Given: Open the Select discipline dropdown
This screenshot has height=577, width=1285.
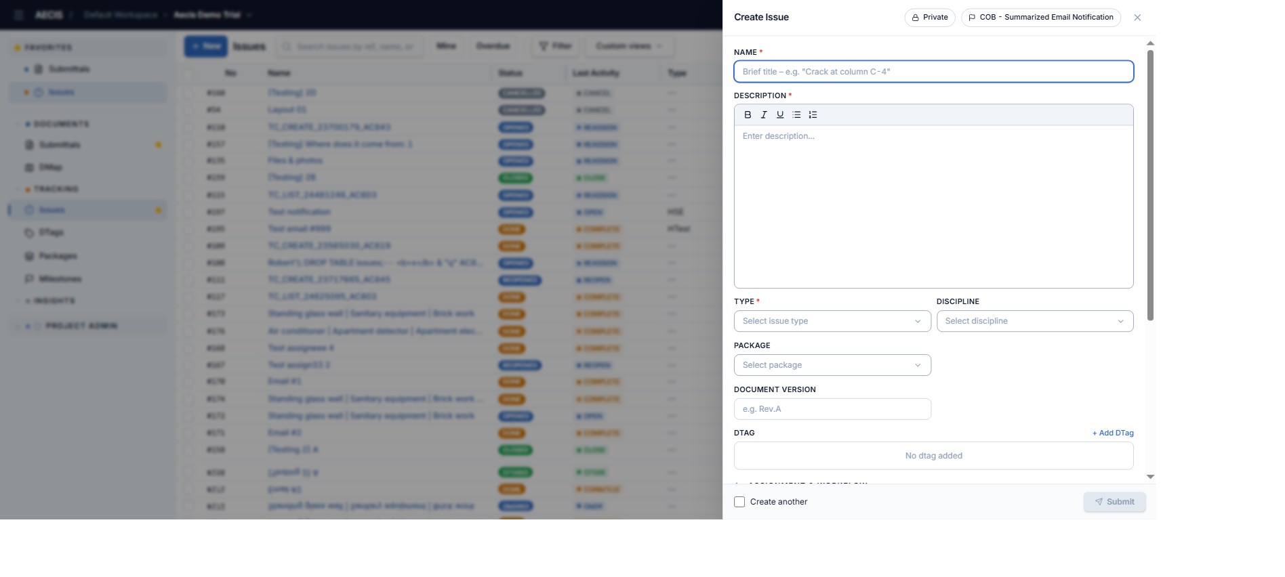Looking at the screenshot, I should click(x=1035, y=321).
